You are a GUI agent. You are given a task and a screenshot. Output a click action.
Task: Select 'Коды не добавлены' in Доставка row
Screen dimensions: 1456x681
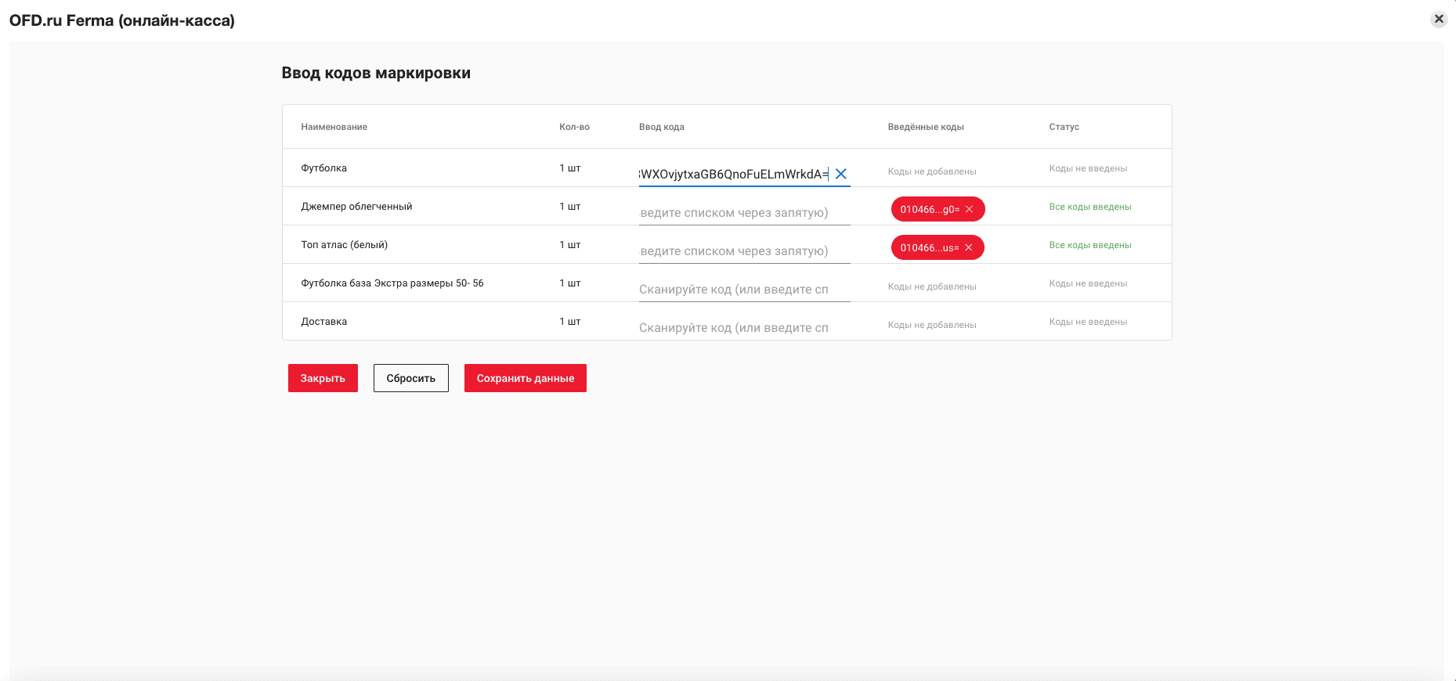[932, 325]
